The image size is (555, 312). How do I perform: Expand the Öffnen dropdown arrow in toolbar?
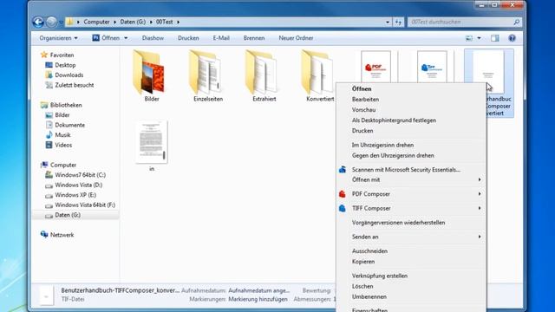126,38
